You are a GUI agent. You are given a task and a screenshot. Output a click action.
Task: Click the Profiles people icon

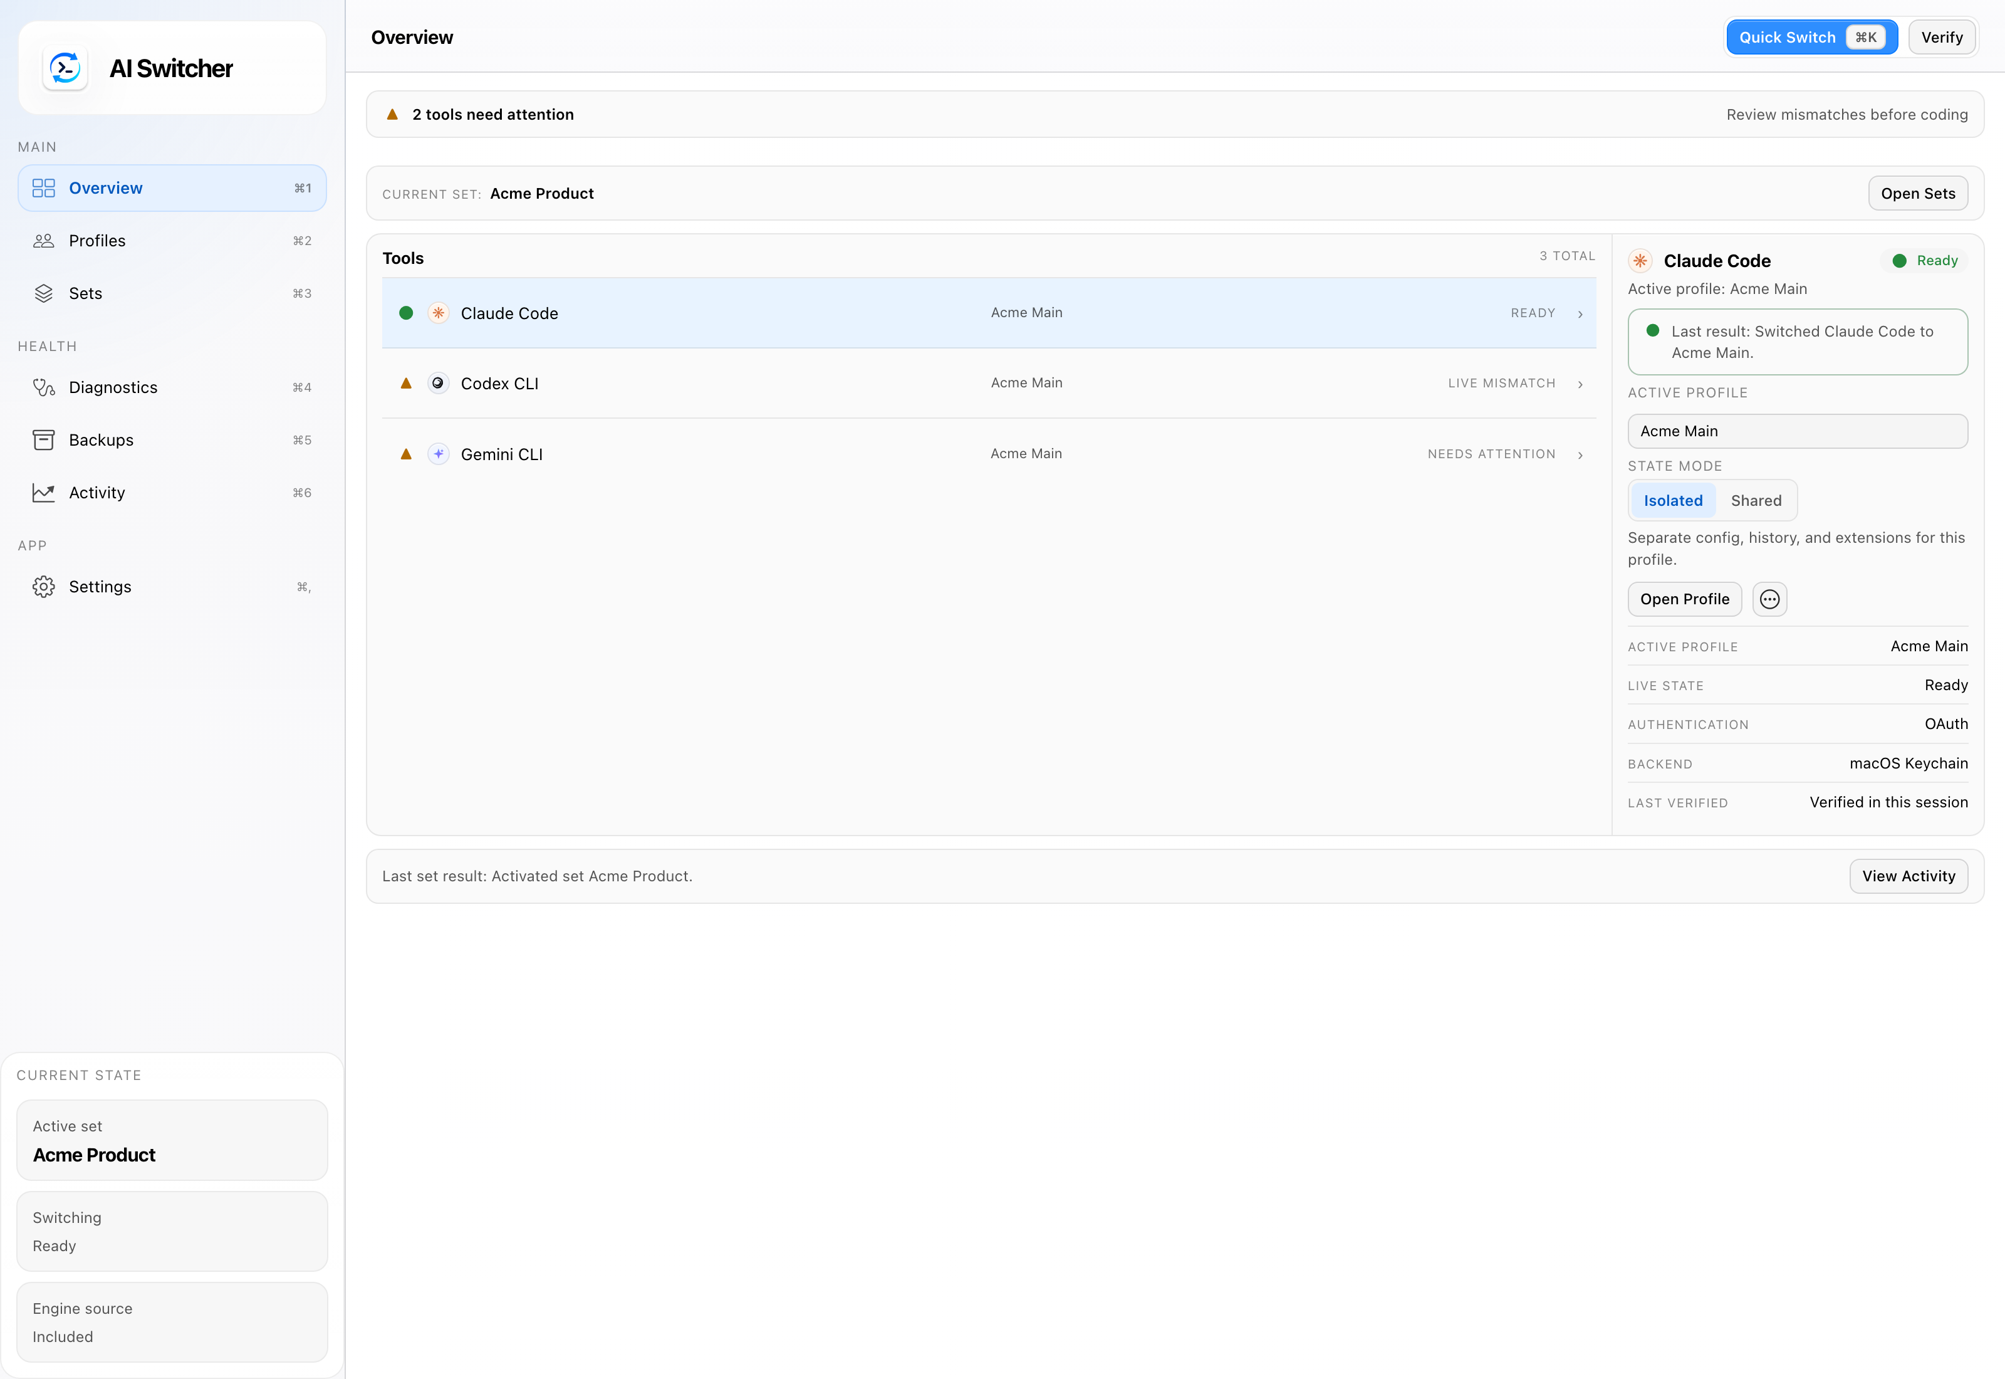pyautogui.click(x=43, y=241)
